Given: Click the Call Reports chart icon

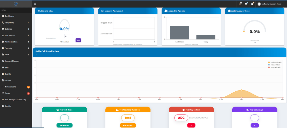Looking at the screenshot, I should pos(3,35).
